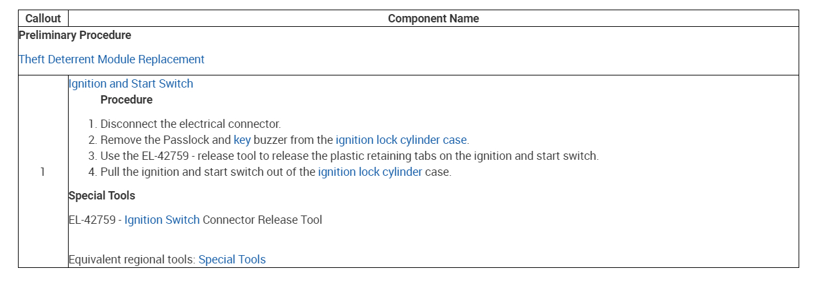Click "Remove the Passlock and" text in step 2
Viewport: 839px width, 289px height.
(165, 140)
